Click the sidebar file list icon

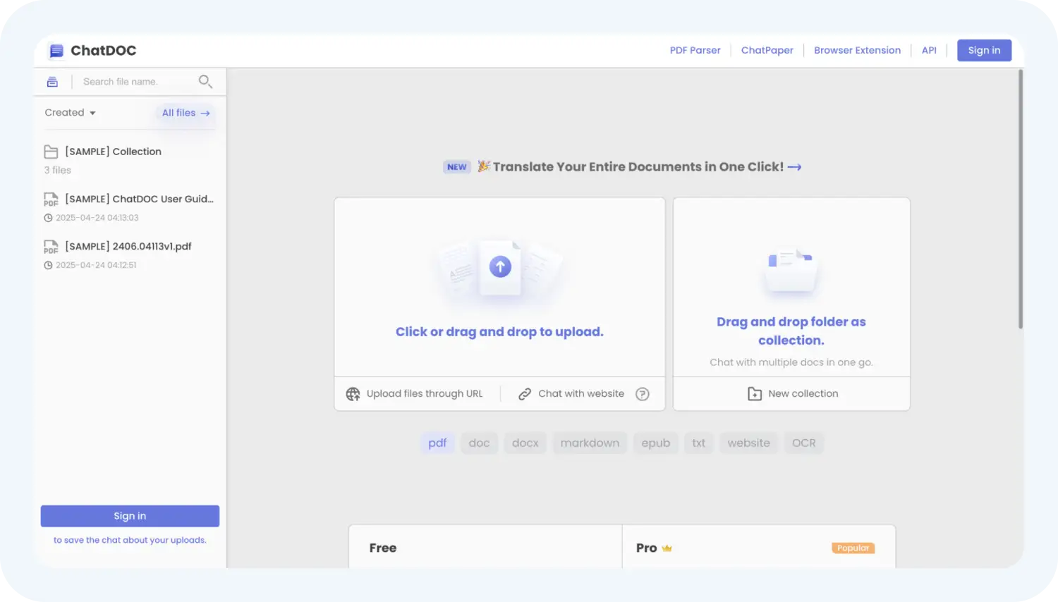(52, 82)
